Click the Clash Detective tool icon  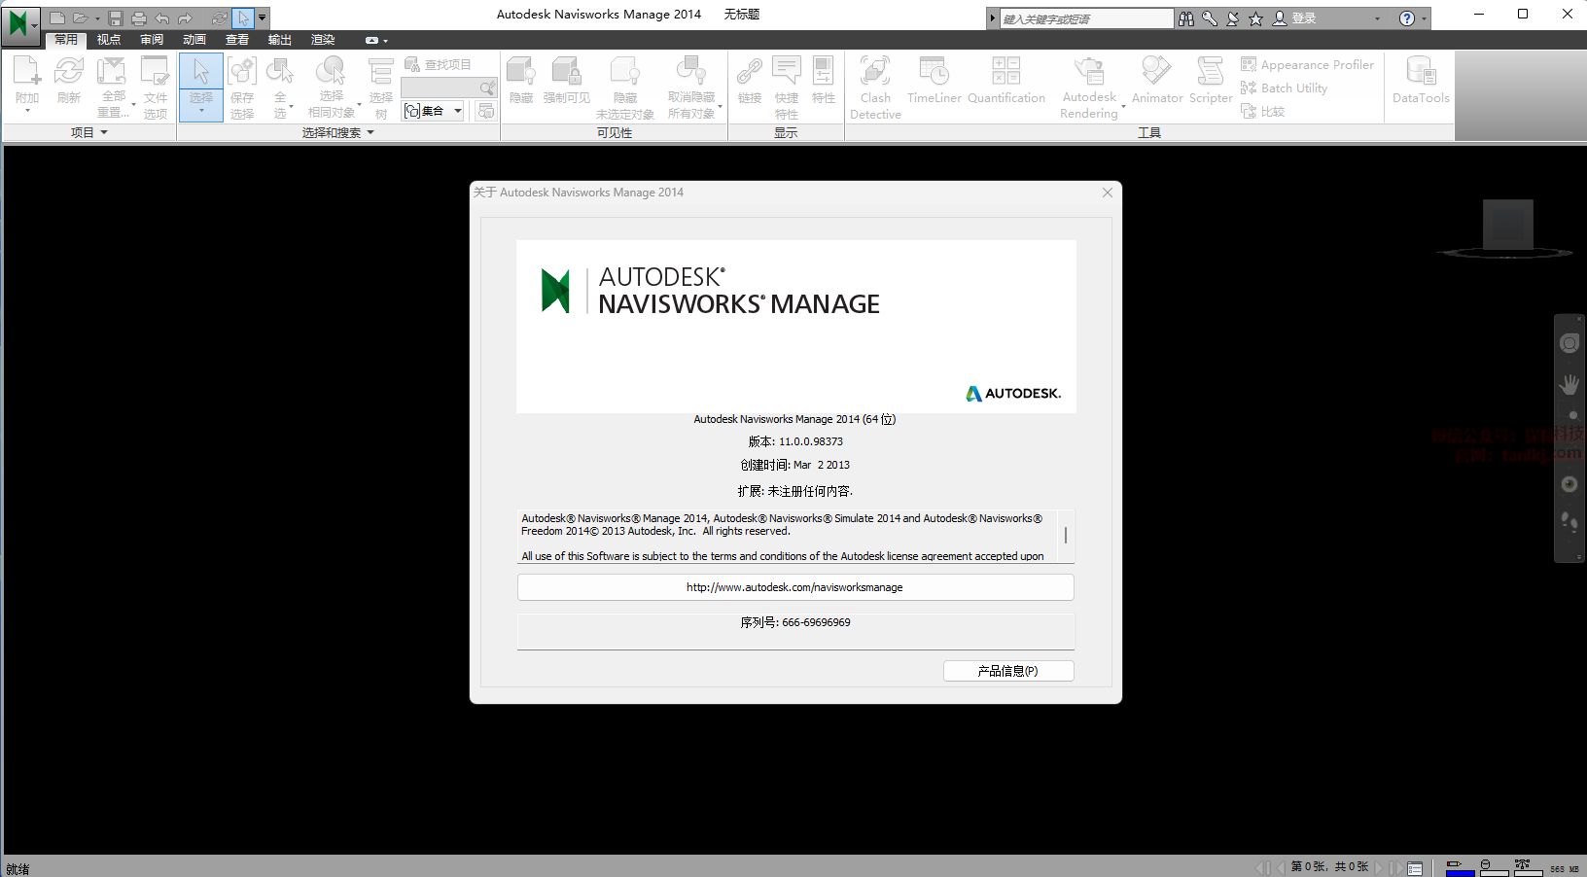point(875,73)
